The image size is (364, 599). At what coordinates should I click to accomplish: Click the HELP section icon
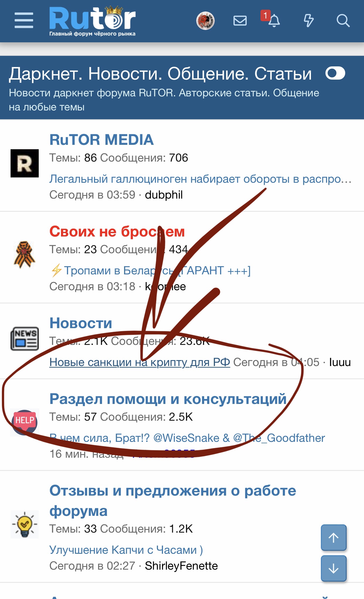pos(25,422)
